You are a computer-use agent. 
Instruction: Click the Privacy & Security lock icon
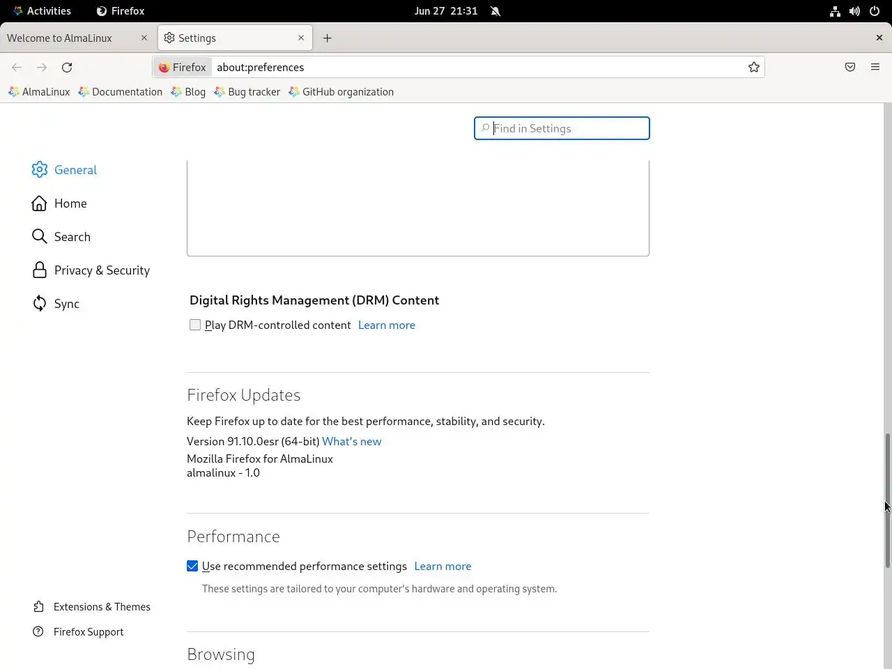pos(40,270)
